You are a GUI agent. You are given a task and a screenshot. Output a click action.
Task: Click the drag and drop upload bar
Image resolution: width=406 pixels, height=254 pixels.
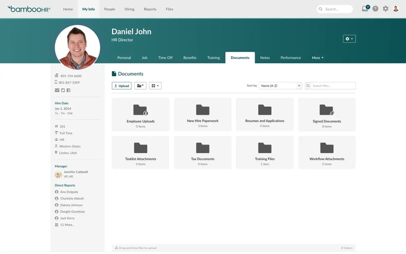tap(234, 248)
